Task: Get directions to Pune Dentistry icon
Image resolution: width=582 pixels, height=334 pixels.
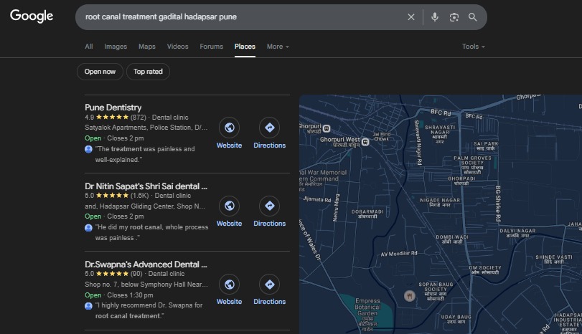Action: [x=270, y=128]
